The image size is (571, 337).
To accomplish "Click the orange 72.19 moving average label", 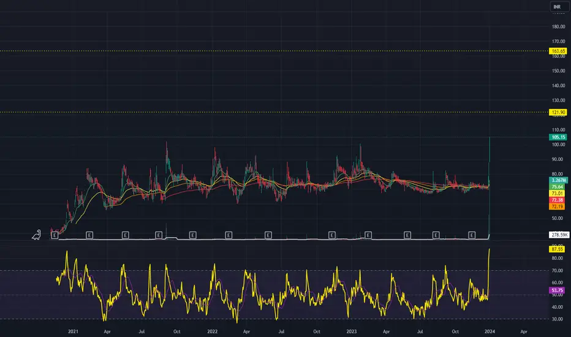I will (557, 206).
